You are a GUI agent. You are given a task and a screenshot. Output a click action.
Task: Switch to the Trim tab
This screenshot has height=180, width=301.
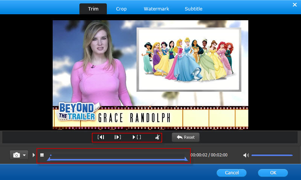pyautogui.click(x=93, y=9)
